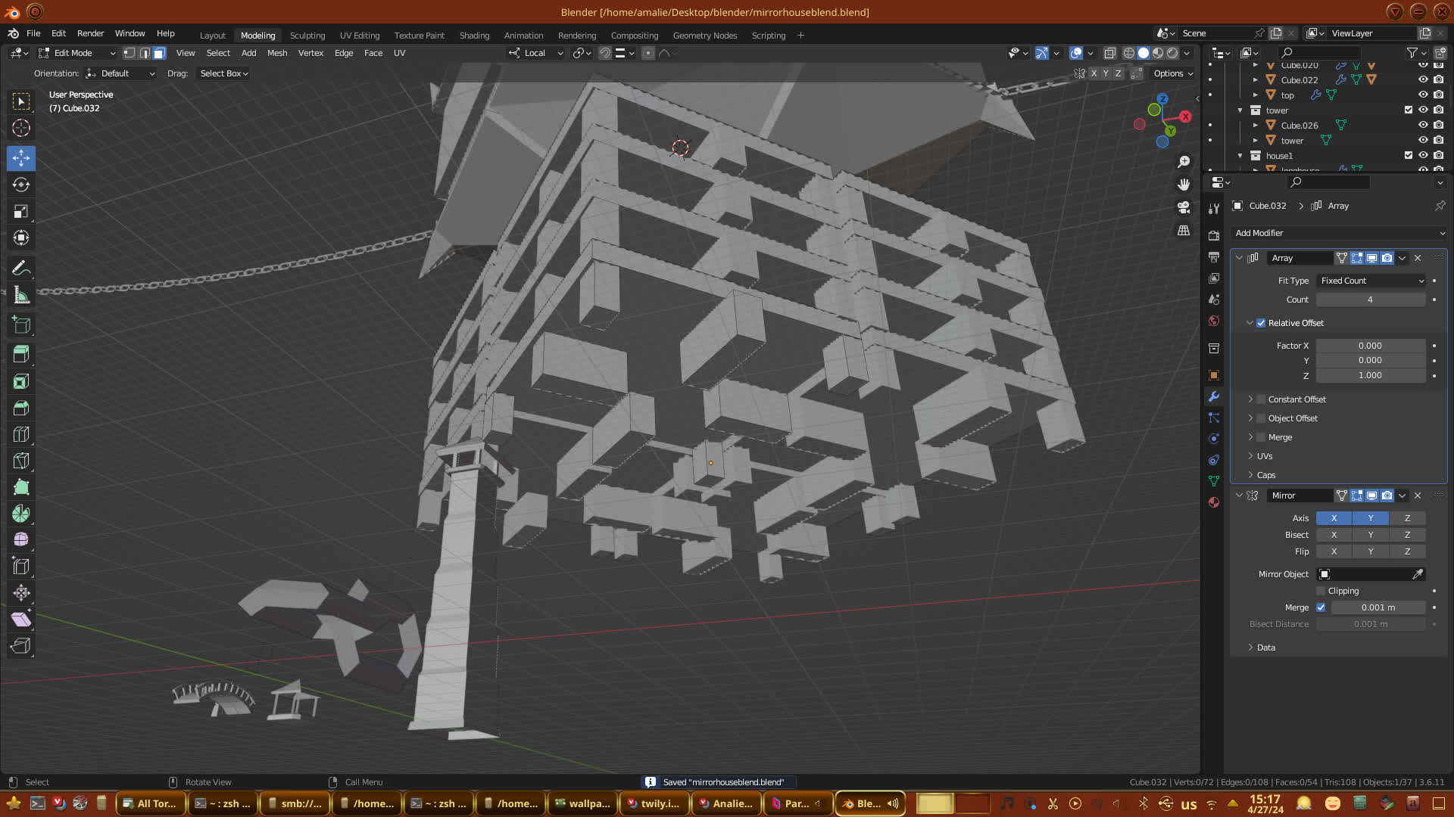This screenshot has width=1454, height=817.
Task: Enable the Clipping checkbox
Action: tap(1321, 591)
